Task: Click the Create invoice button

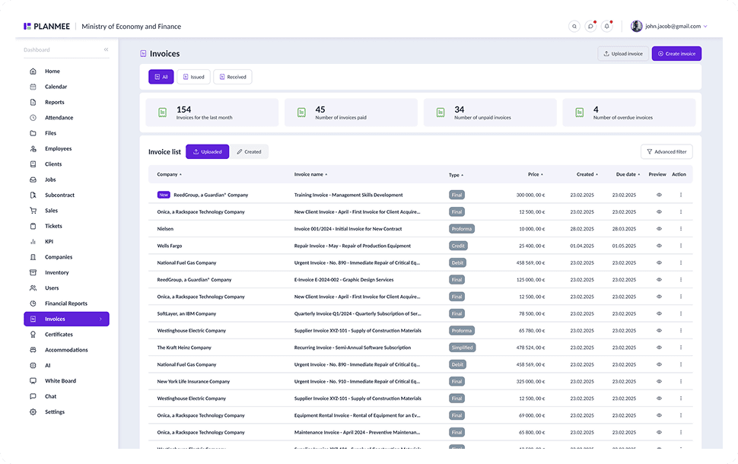Action: [x=676, y=54]
